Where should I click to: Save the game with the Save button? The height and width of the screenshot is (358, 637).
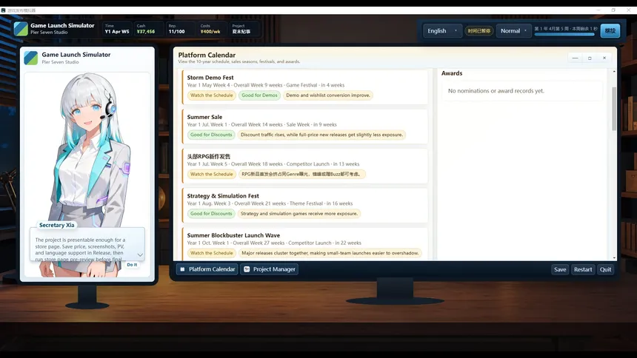coord(560,269)
